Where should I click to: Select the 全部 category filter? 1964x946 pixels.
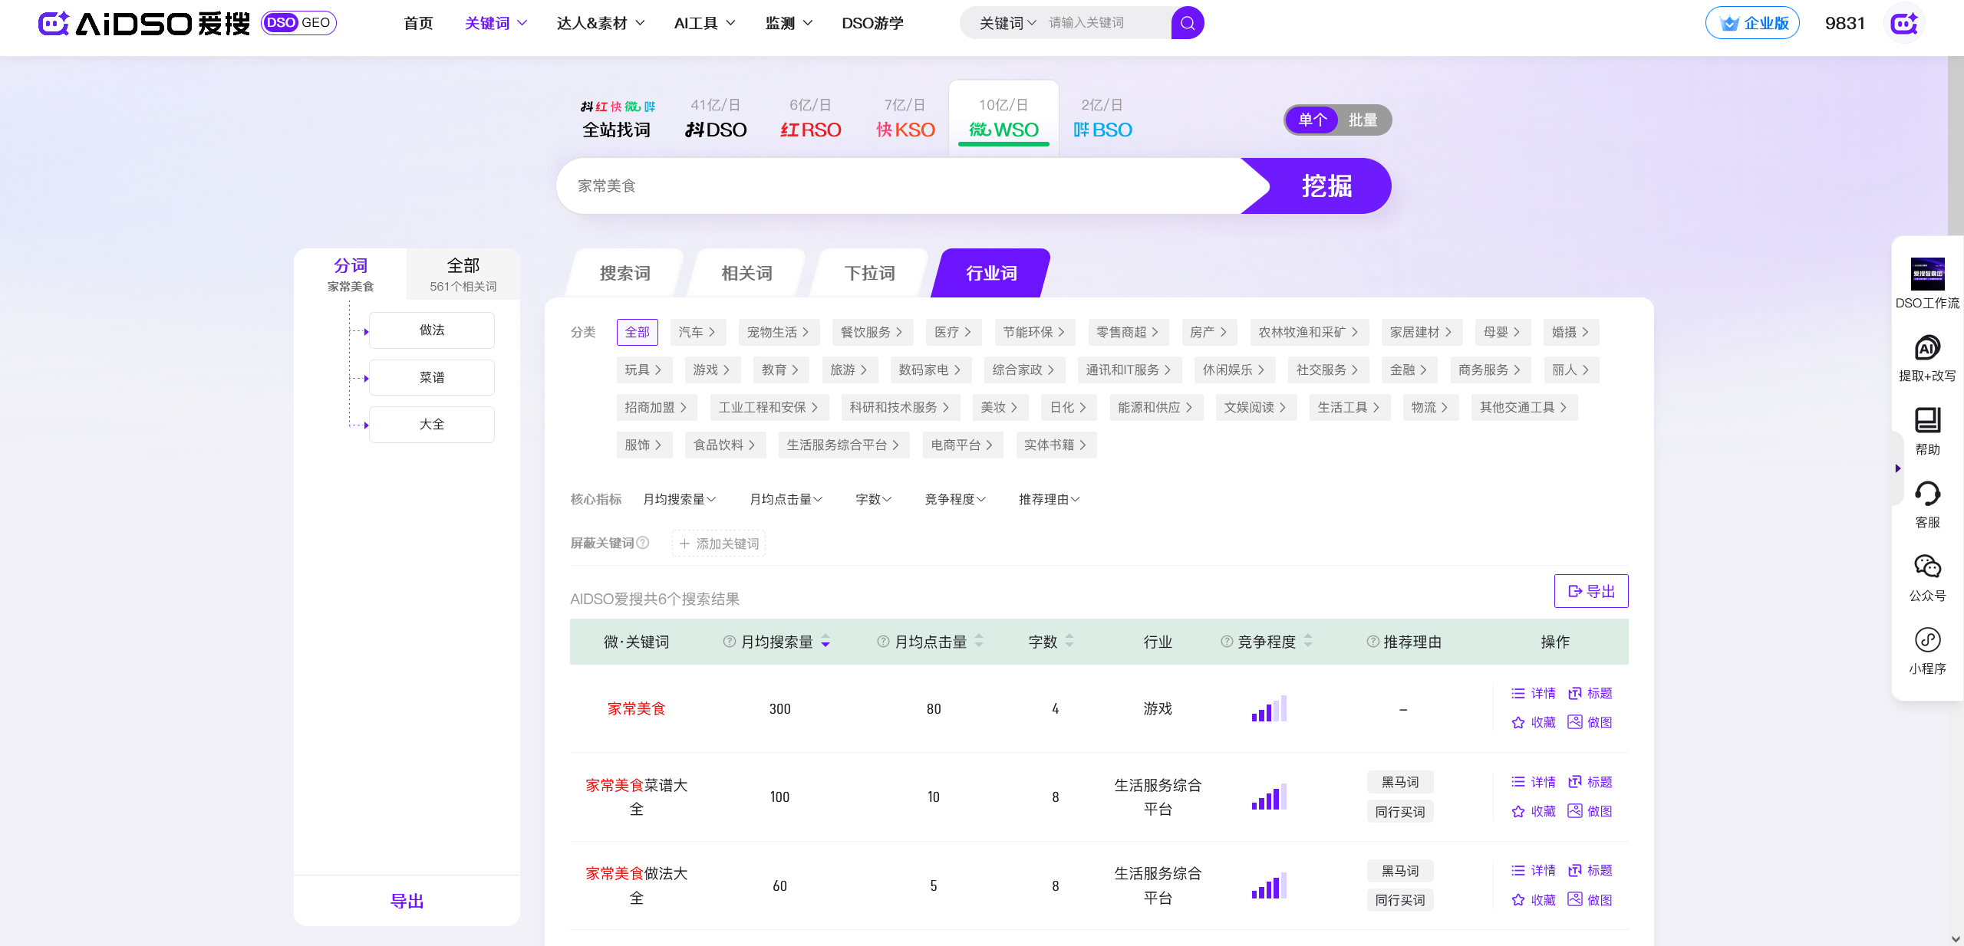click(x=637, y=332)
